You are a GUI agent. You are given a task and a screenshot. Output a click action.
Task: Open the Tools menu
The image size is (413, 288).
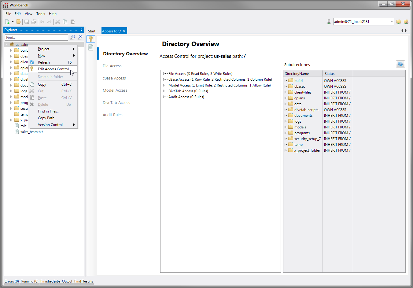41,13
